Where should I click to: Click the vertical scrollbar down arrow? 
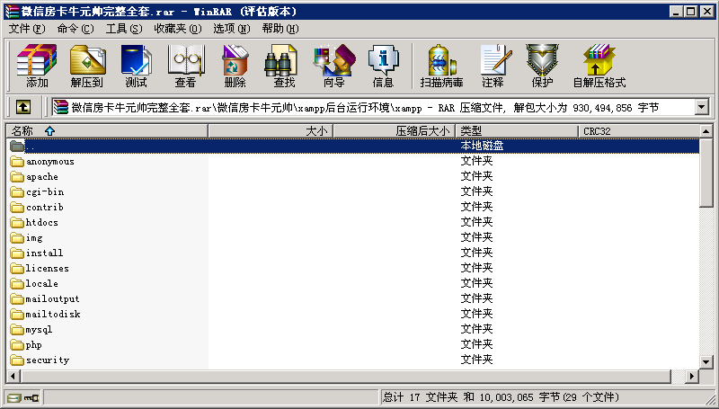(x=706, y=361)
